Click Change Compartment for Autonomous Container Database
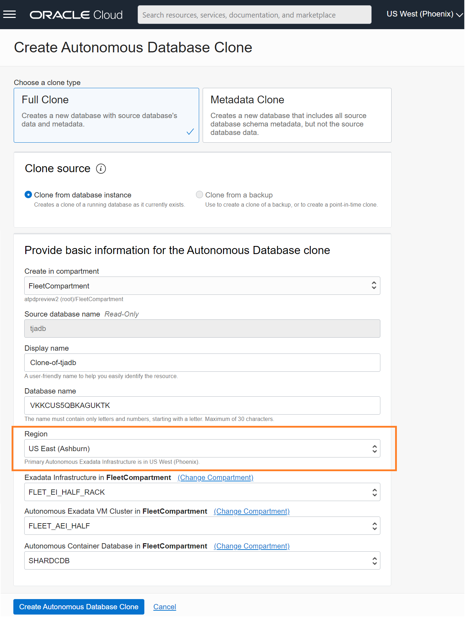The width and height of the screenshot is (465, 617). 251,546
